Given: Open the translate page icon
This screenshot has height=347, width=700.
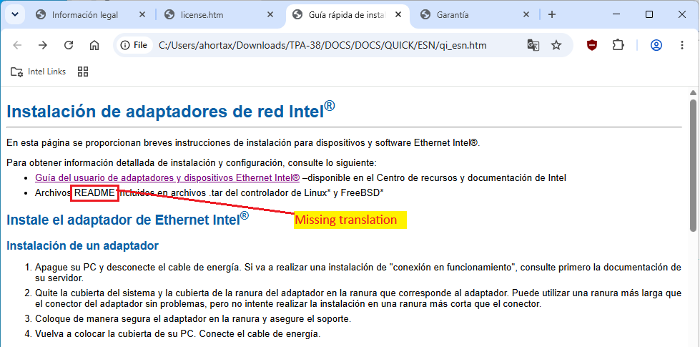Looking at the screenshot, I should click(533, 45).
